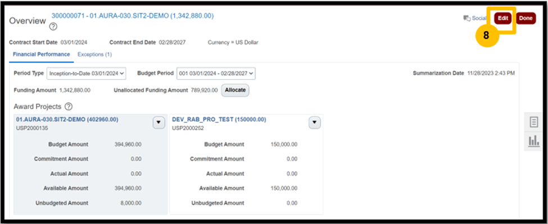Click the Done button
Viewport: 548px width, 224px height.
click(x=526, y=19)
